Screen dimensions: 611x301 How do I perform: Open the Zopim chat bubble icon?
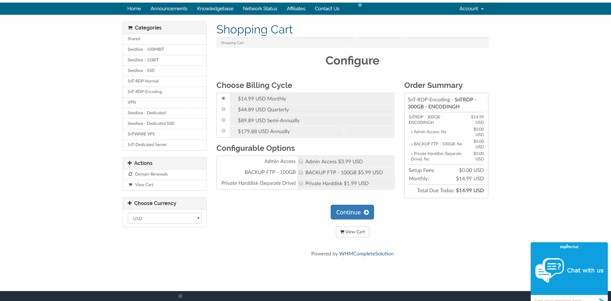[x=549, y=270]
